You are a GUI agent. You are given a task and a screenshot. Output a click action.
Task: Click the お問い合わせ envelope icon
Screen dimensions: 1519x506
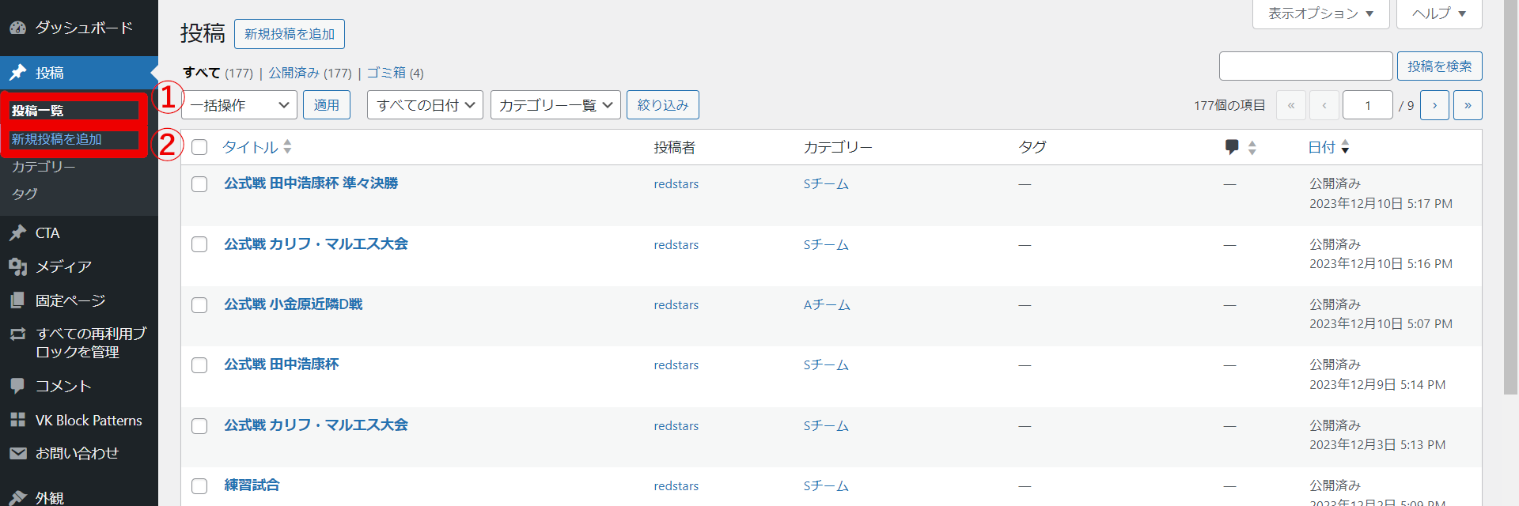17,453
